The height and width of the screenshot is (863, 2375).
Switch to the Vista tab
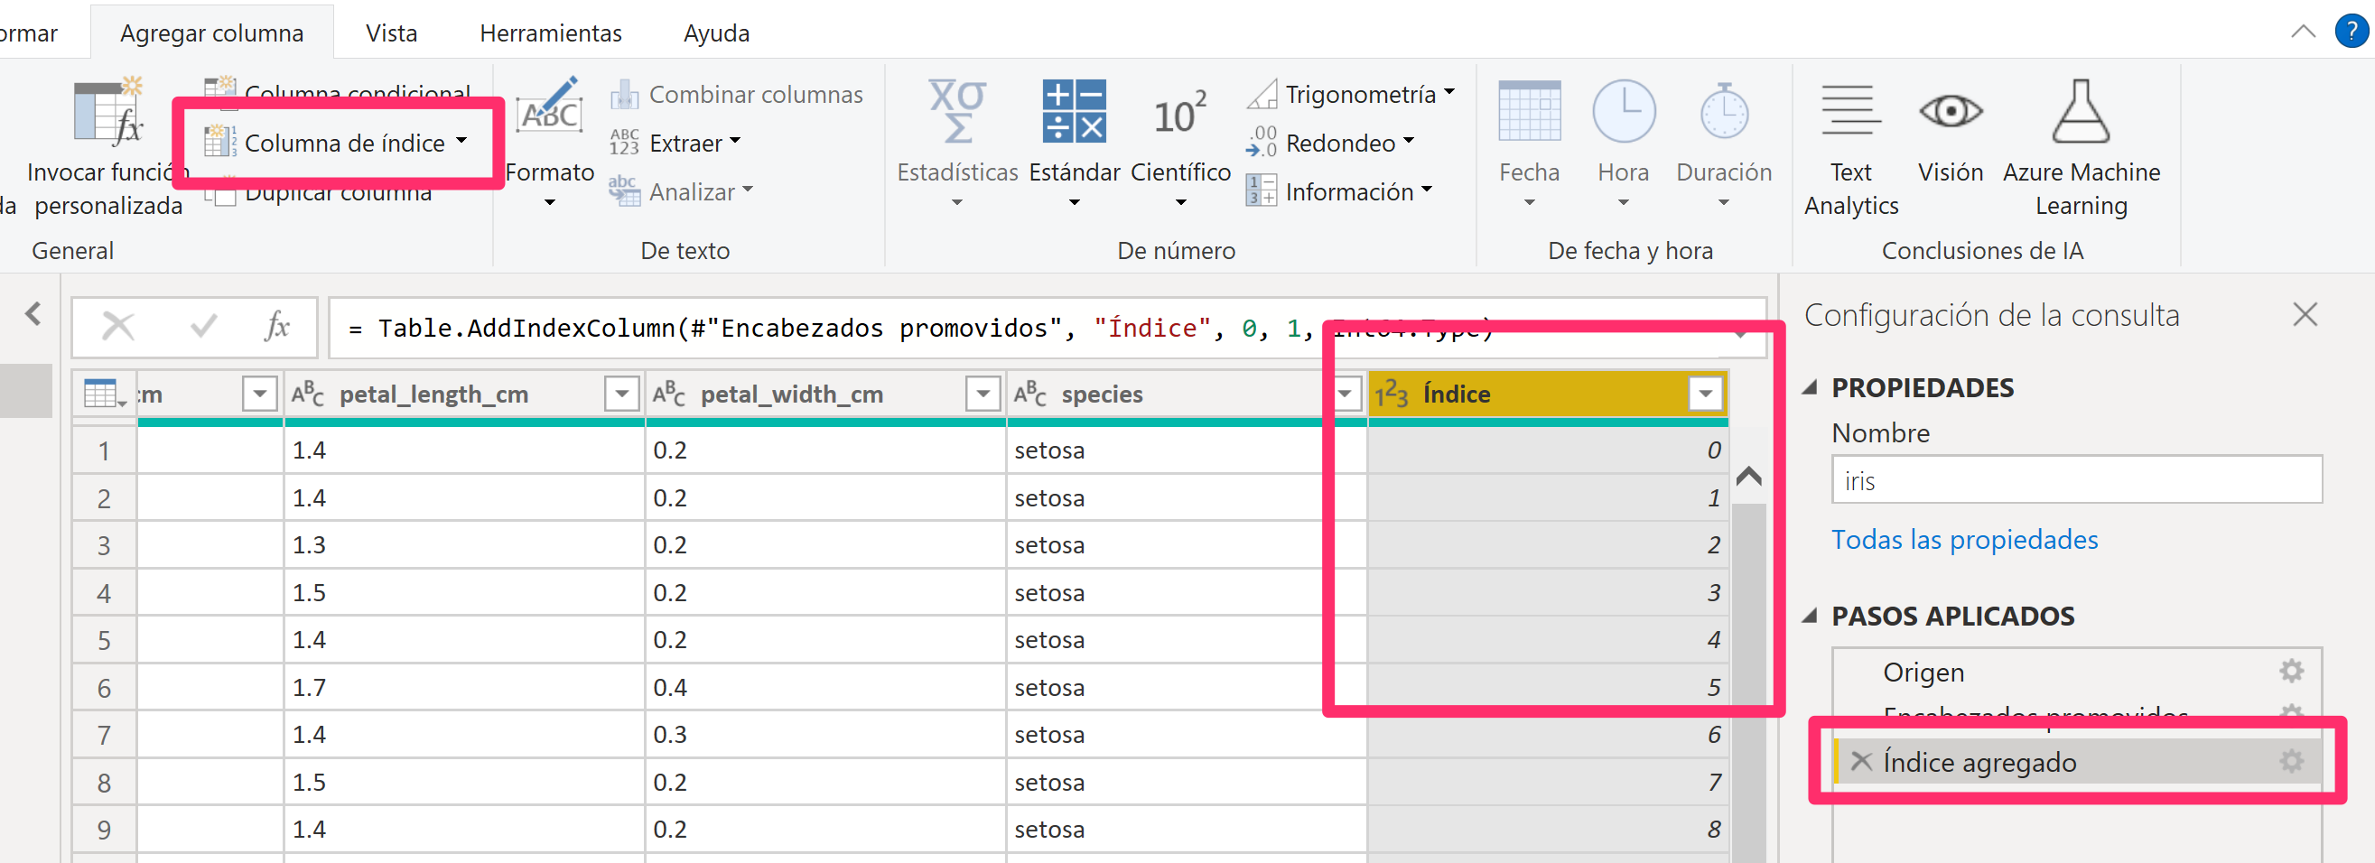tap(391, 33)
